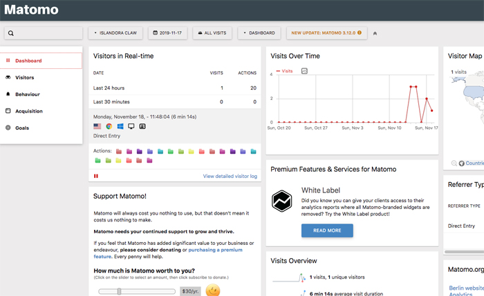Viewport: 484px width, 296px height.
Task: Click the last teal action folder in first row
Action: click(x=253, y=151)
